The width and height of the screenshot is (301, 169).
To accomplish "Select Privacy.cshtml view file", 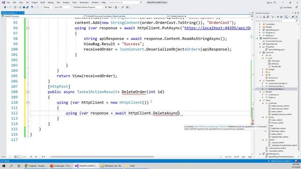I will (277, 123).
